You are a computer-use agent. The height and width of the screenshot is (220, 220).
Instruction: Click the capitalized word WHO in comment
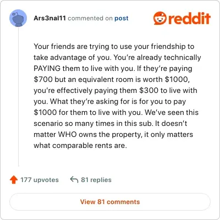coord(68,134)
